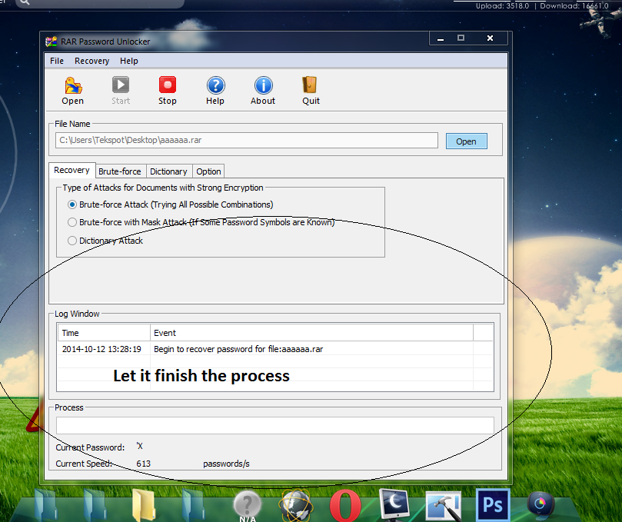Click the 'Current Speed:' label

click(x=84, y=464)
